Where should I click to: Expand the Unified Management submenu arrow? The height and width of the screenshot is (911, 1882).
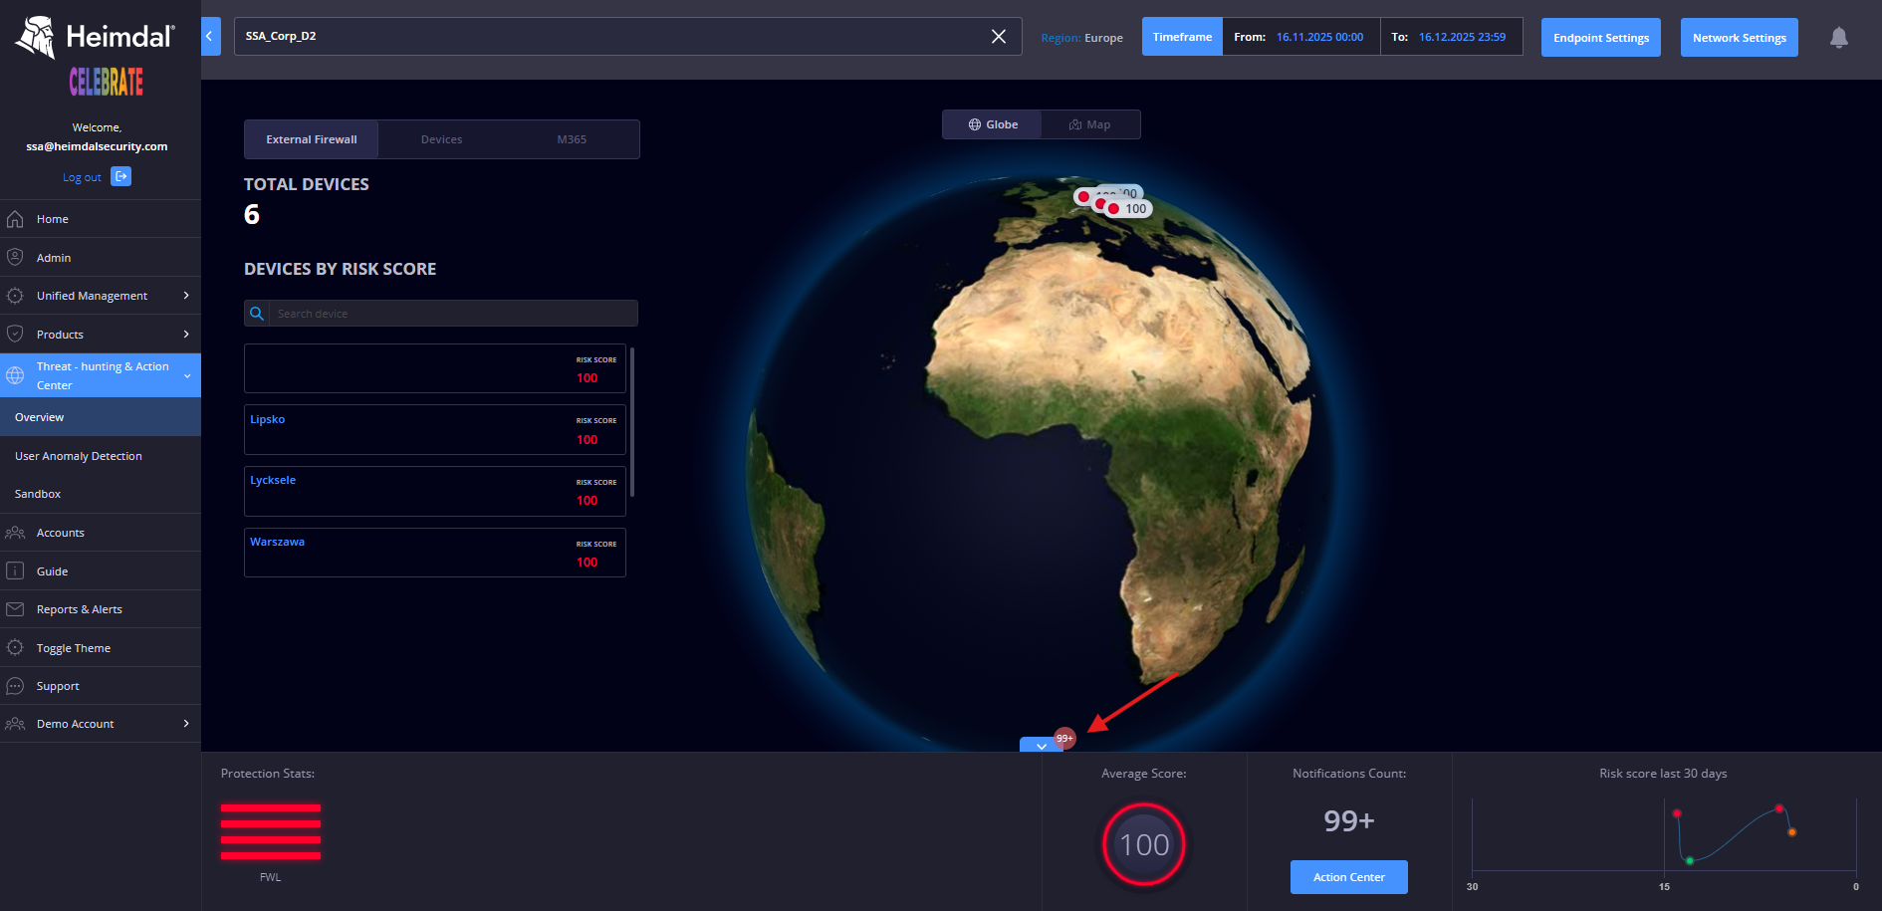[x=186, y=296]
